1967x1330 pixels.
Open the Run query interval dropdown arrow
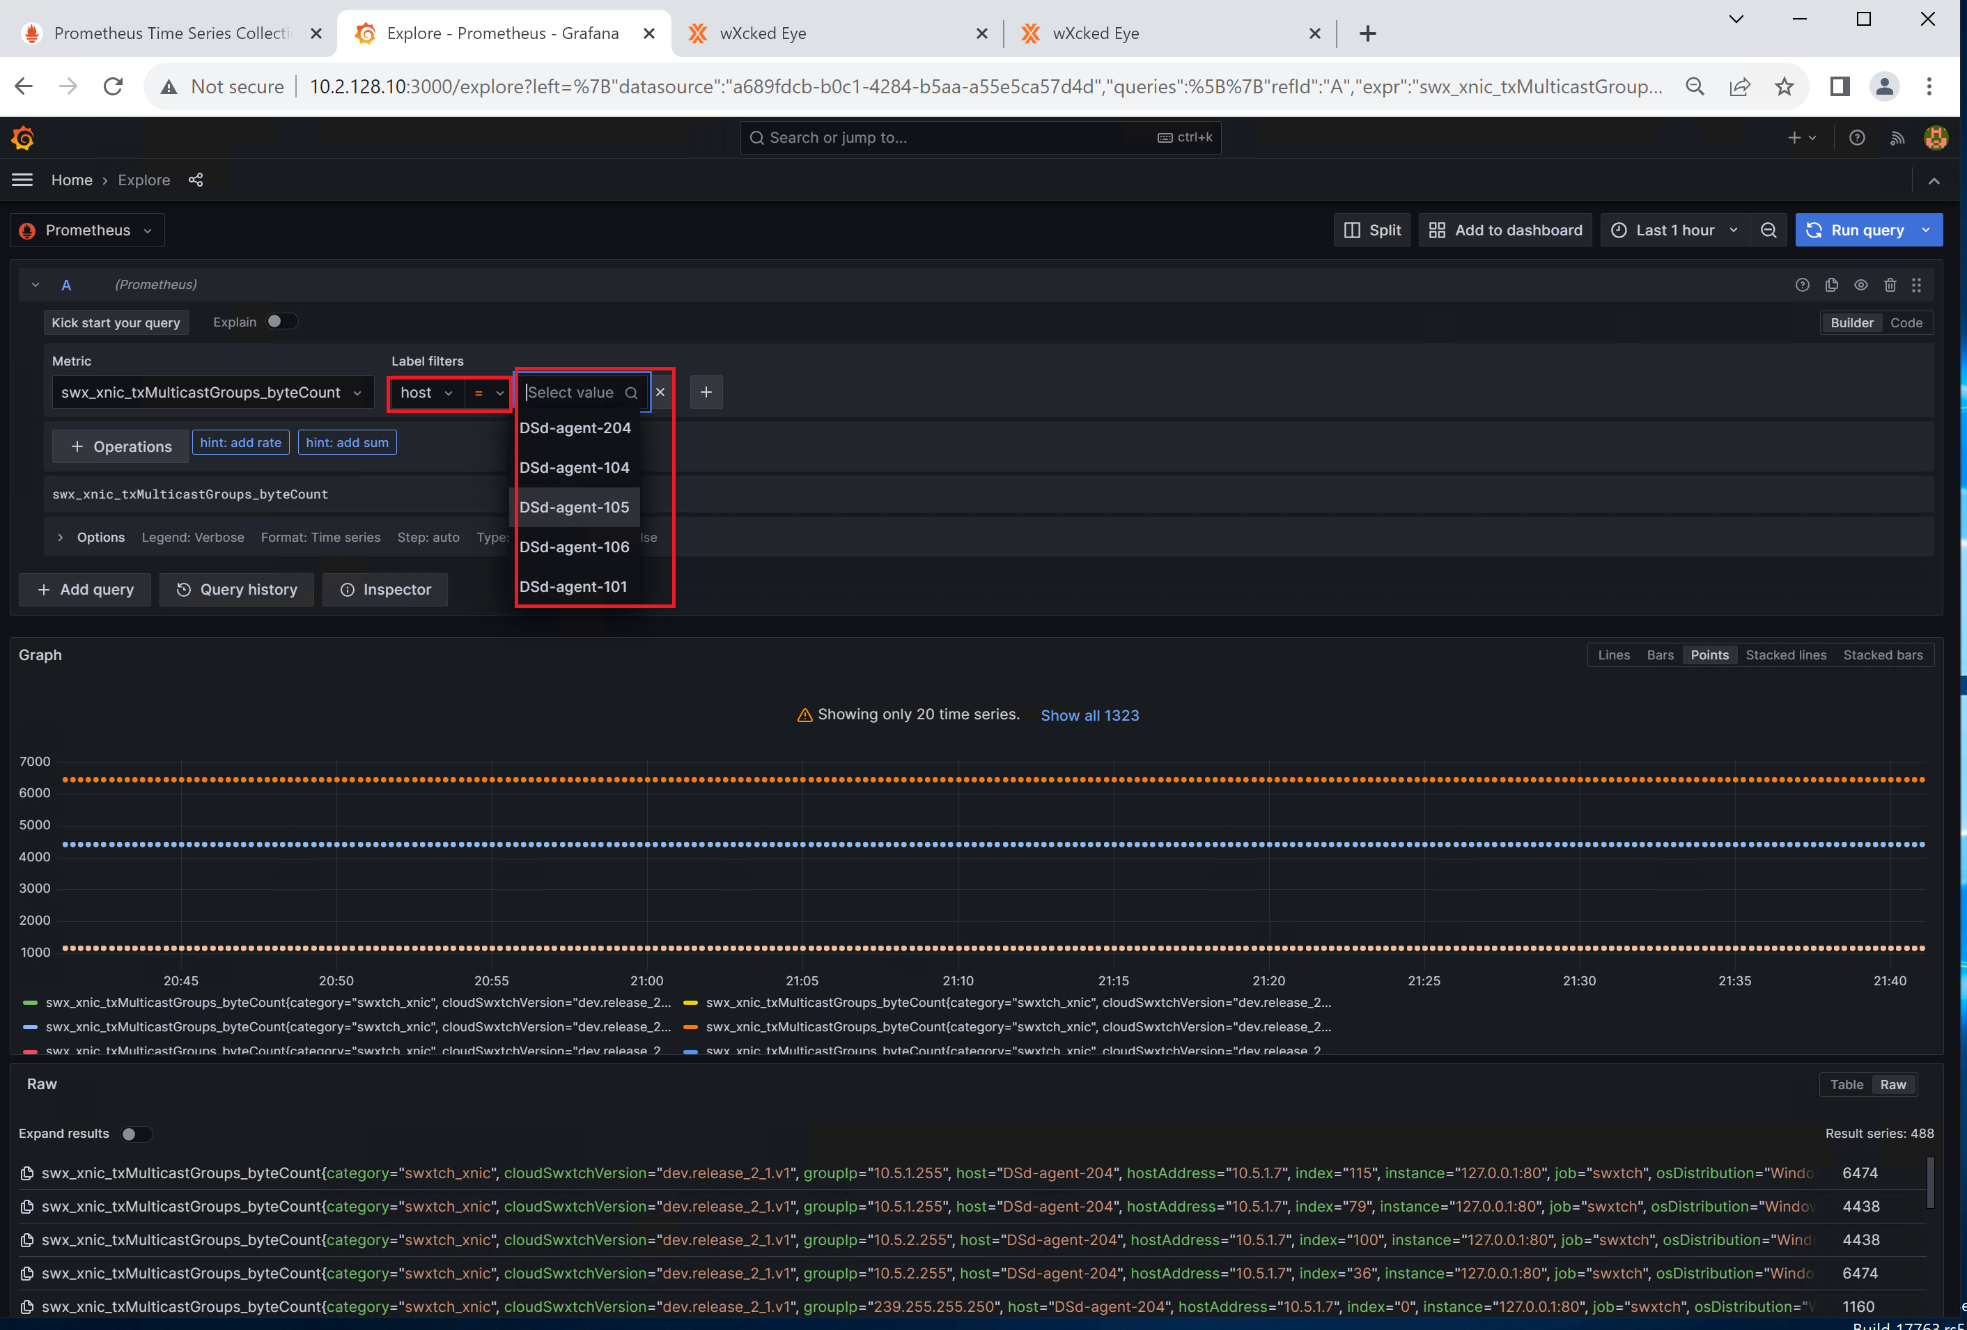point(1927,230)
